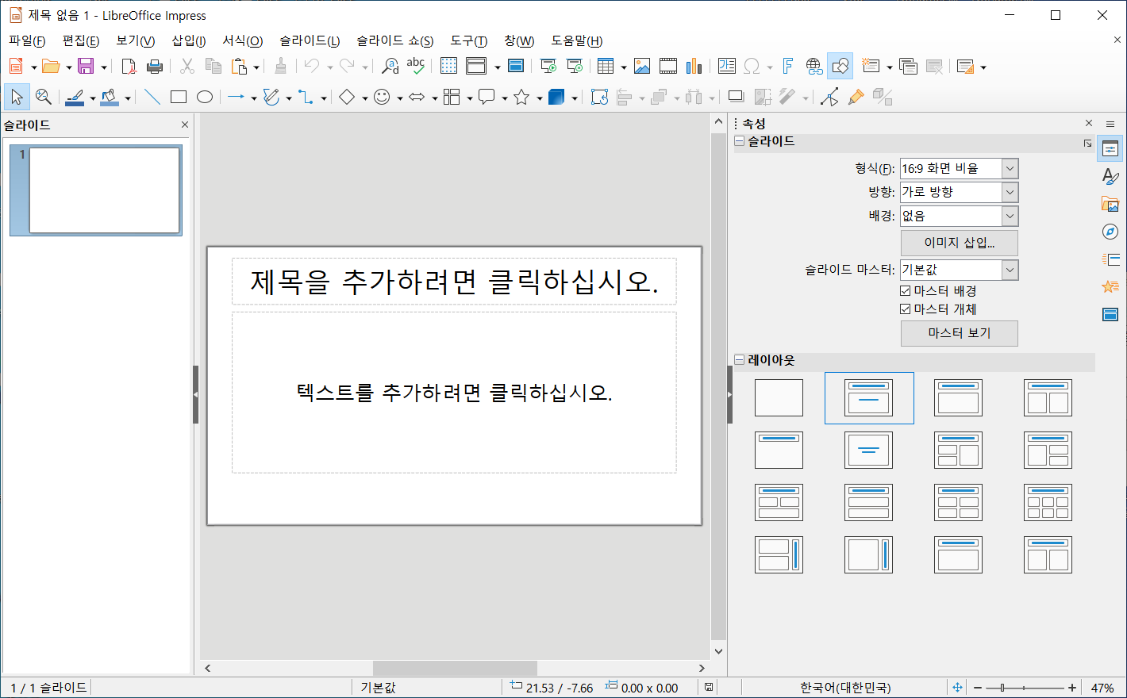Toggle the 마스터 개체 checkbox
The width and height of the screenshot is (1127, 698).
(x=906, y=309)
